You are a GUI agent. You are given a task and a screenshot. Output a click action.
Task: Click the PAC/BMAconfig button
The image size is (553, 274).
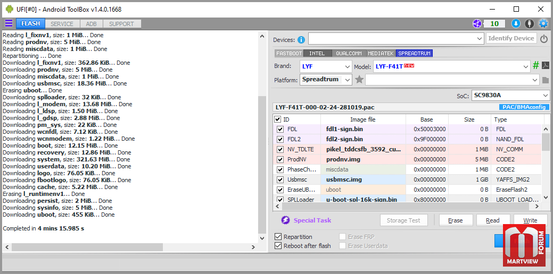(524, 107)
